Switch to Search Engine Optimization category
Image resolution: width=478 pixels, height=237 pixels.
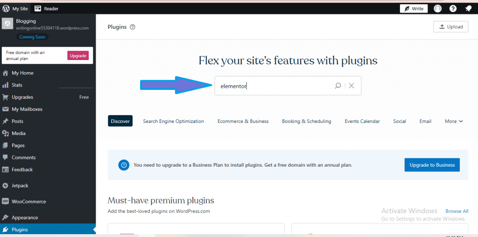click(174, 121)
